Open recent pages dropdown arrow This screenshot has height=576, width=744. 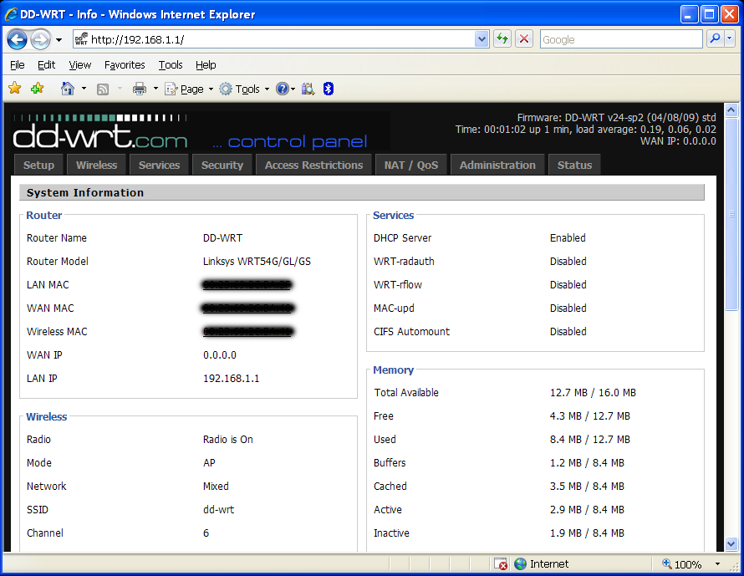59,40
